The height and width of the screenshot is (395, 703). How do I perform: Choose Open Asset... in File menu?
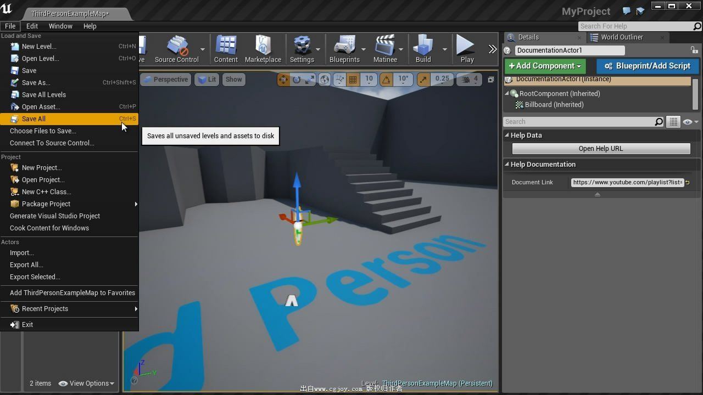(69, 107)
